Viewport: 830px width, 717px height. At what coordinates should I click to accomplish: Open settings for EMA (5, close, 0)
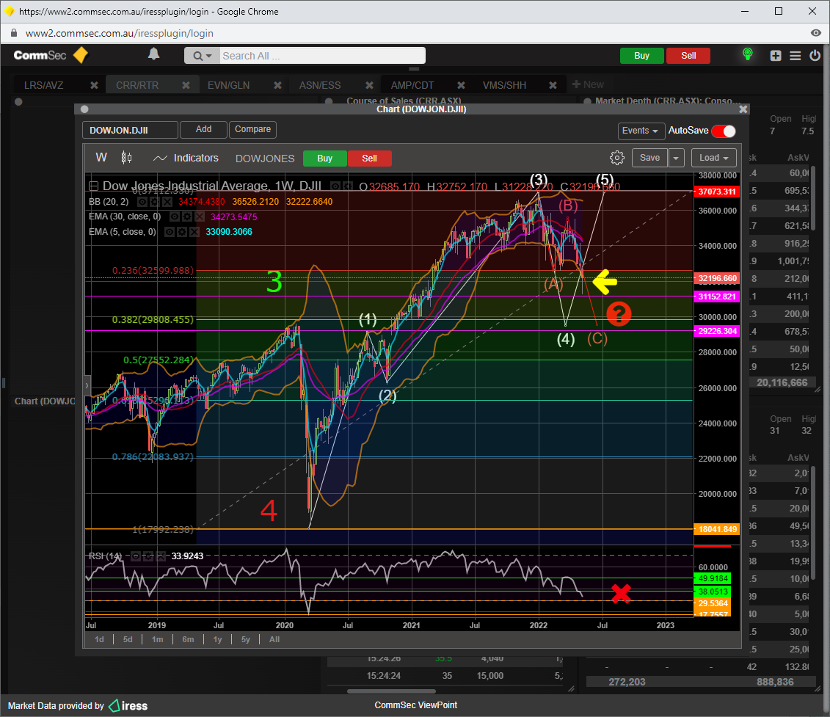click(182, 232)
